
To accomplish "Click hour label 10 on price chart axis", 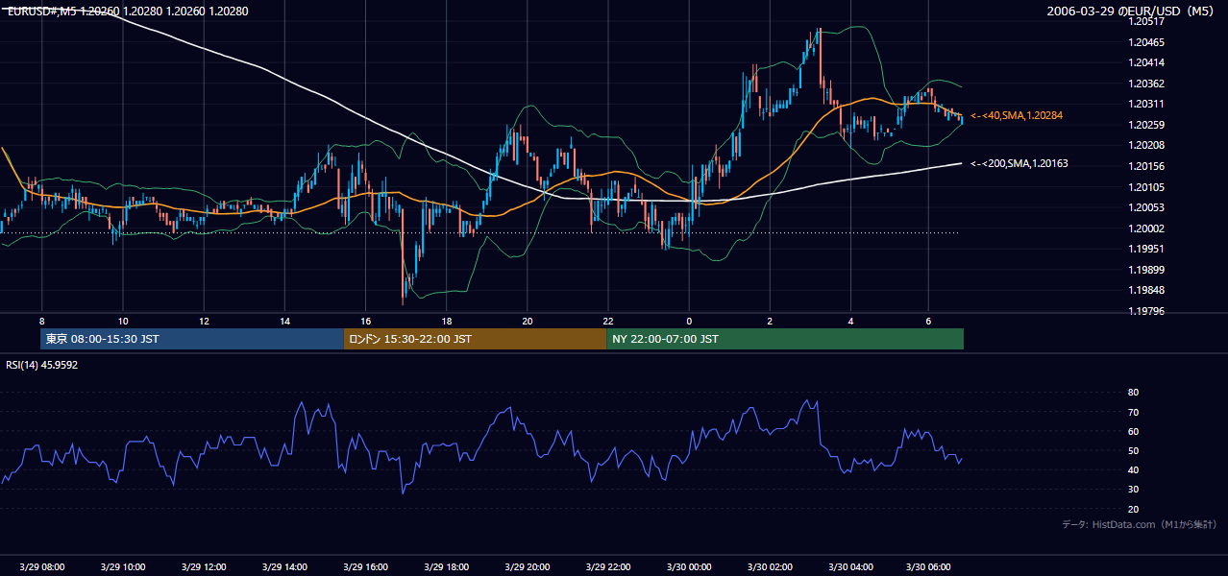I will (x=122, y=321).
